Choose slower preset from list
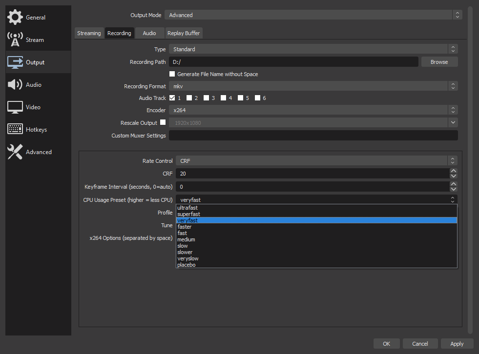This screenshot has width=479, height=354. 316,252
